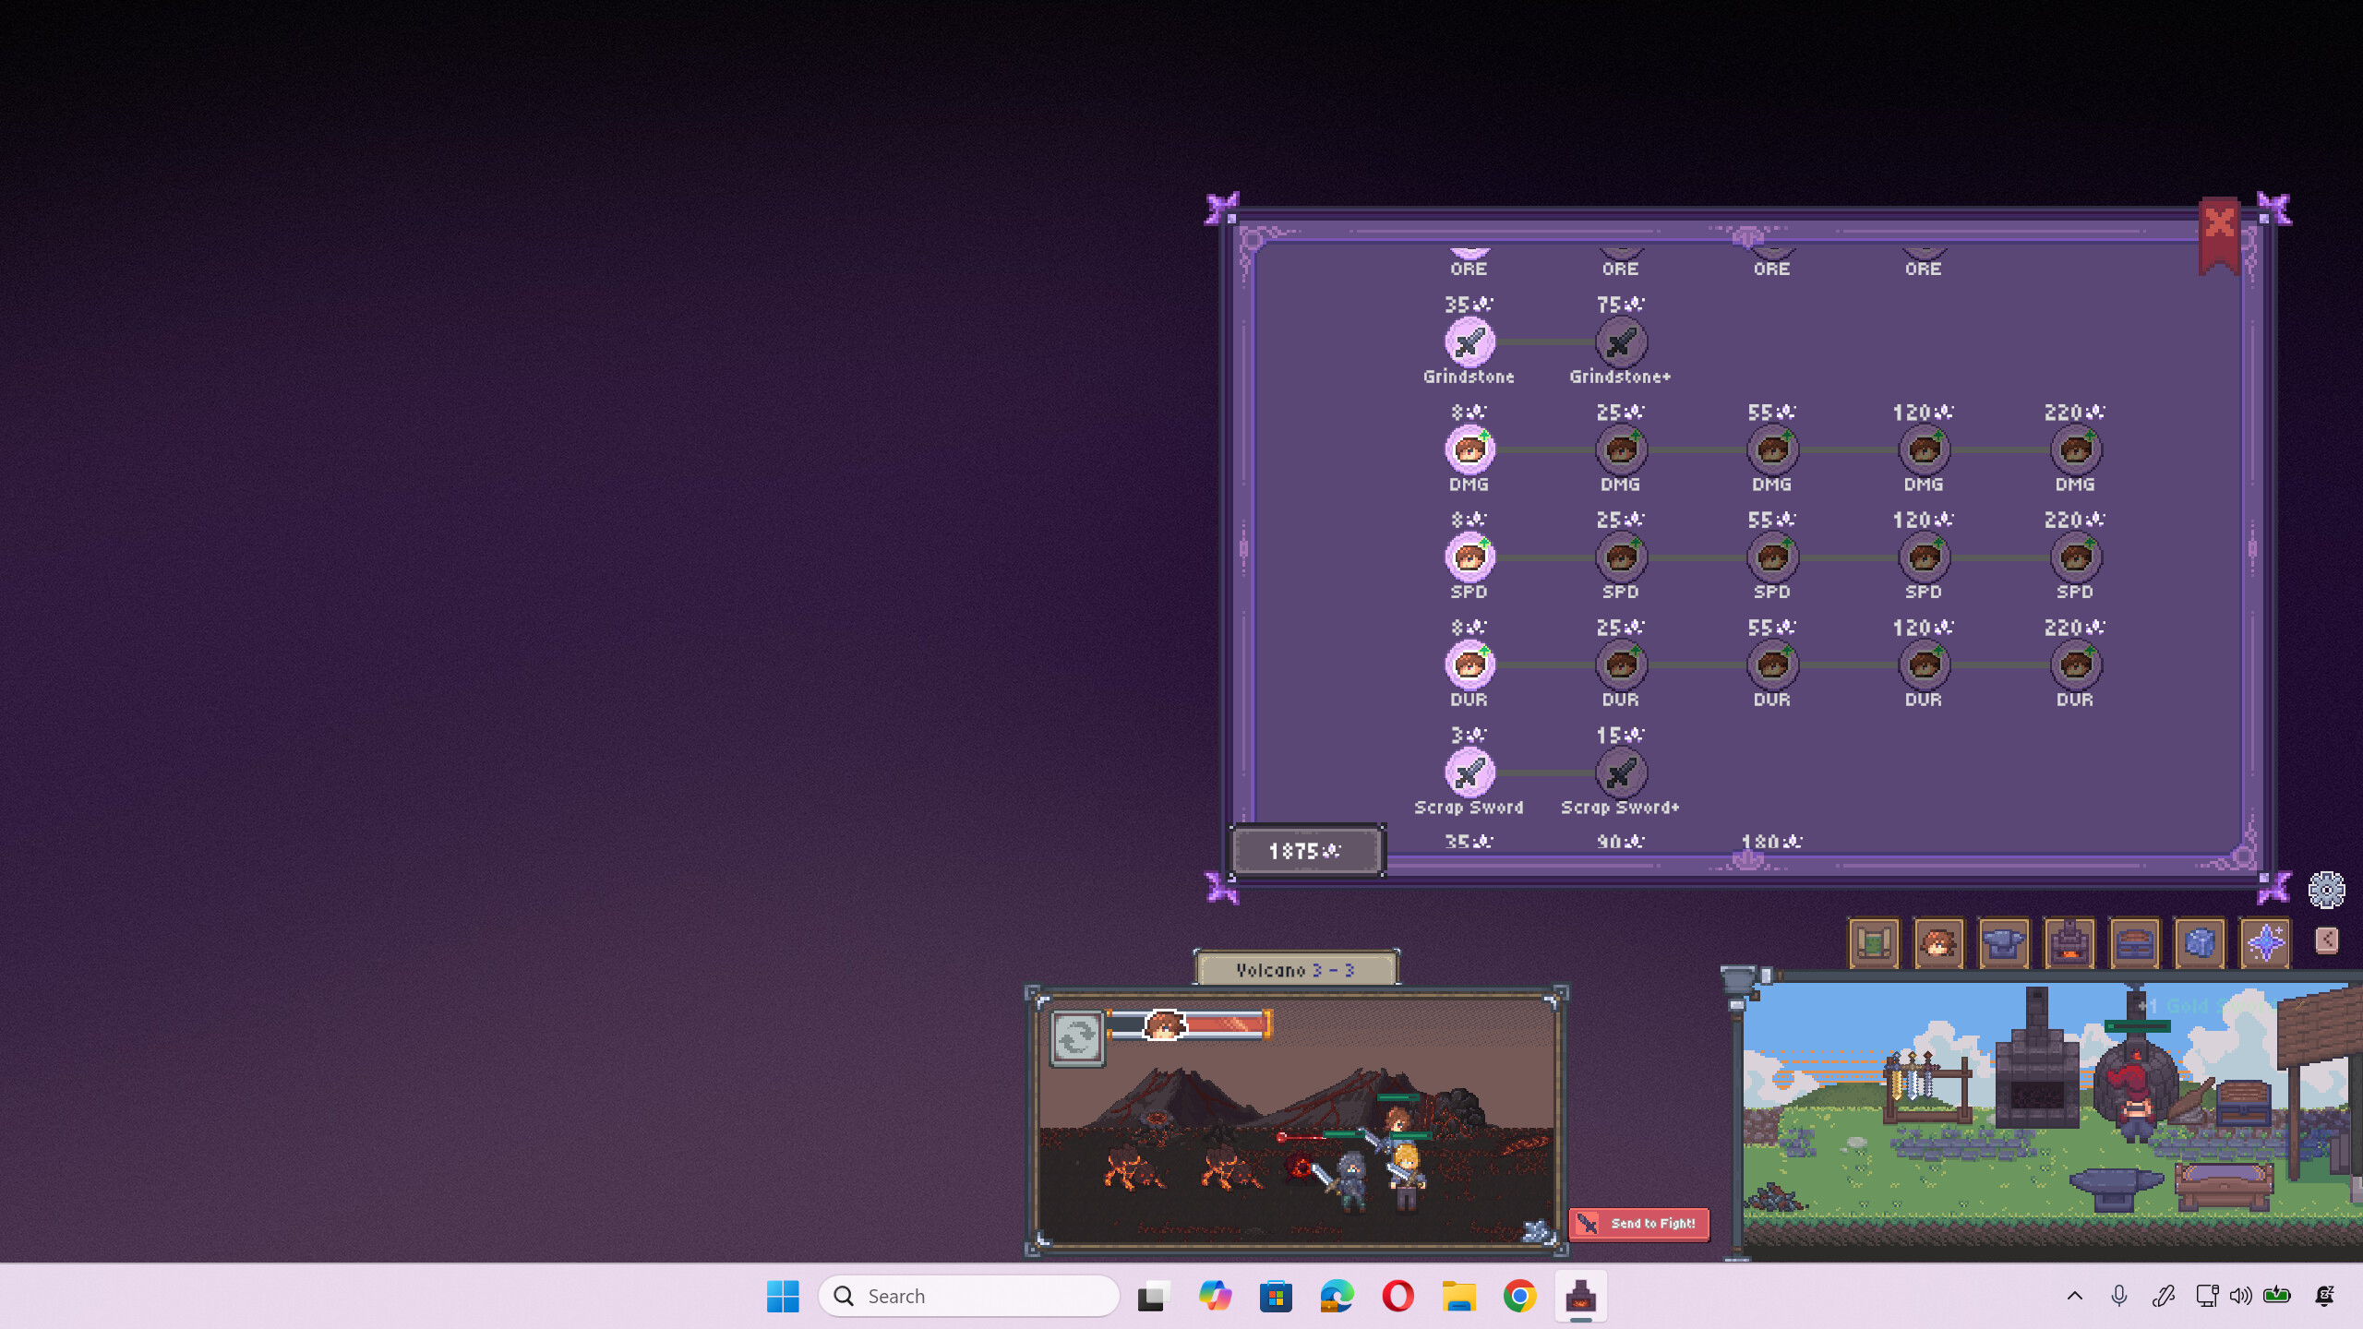Purchase the 55-cost DUR upgrade
This screenshot has width=2363, height=1329.
[x=1772, y=664]
